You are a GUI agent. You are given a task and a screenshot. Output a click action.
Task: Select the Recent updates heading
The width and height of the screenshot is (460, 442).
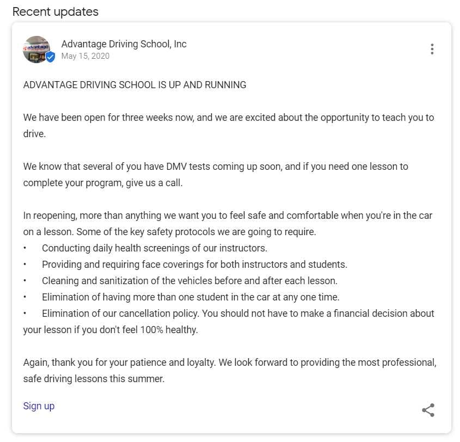(57, 11)
